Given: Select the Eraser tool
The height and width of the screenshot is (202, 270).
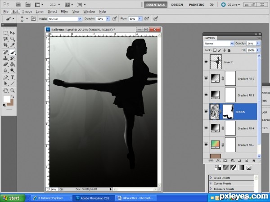Looking at the screenshot, I should [6, 64].
